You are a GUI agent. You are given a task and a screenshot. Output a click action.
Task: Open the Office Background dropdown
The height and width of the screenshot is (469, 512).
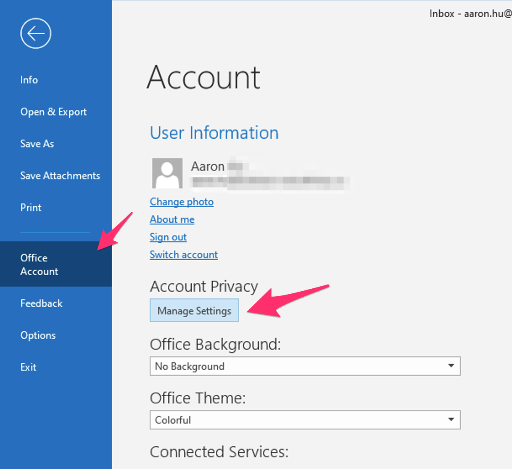(451, 366)
